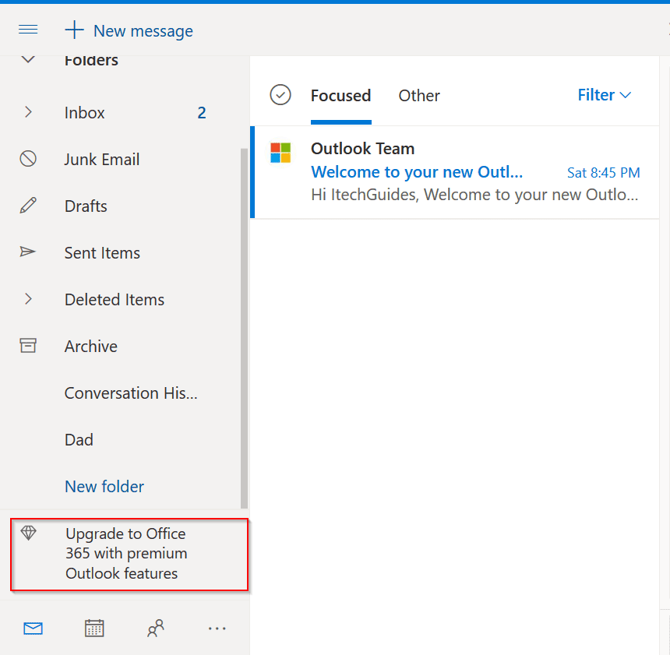Click the folder pane scrollbar
This screenshot has height=655, width=670.
[244, 328]
